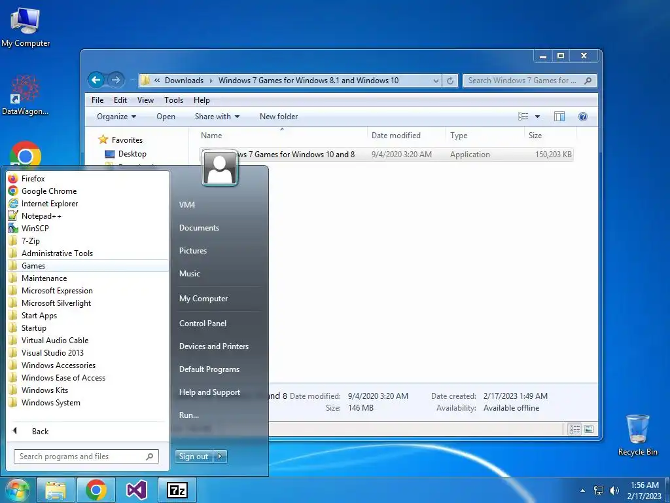
Task: Launch Firefox from the Start menu list
Action: pyautogui.click(x=88, y=178)
